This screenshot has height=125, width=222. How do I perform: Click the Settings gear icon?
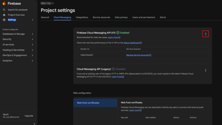click(4, 20)
